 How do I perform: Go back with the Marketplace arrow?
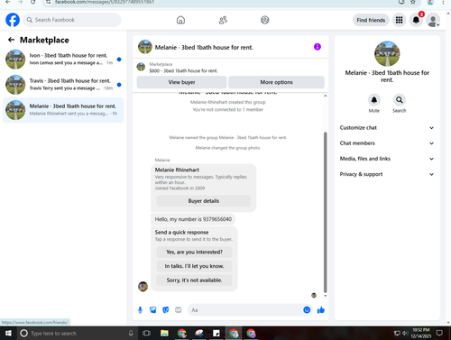11,40
